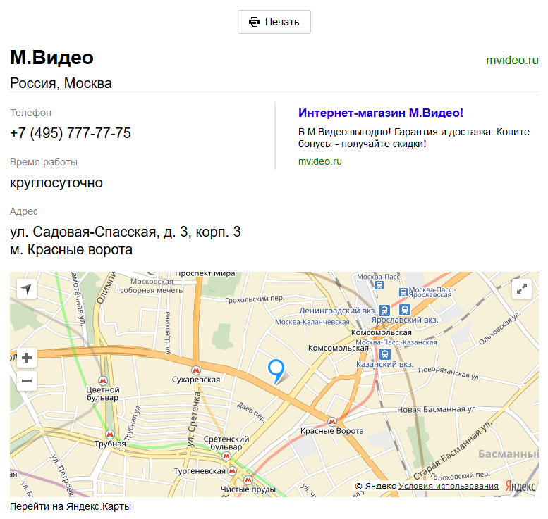Screen dimensions: 548x519
Task: Click the Казанский вкз. train station icon
Action: pyautogui.click(x=385, y=354)
